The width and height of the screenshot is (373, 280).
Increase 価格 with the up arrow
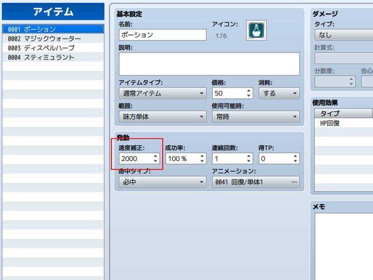249,91
